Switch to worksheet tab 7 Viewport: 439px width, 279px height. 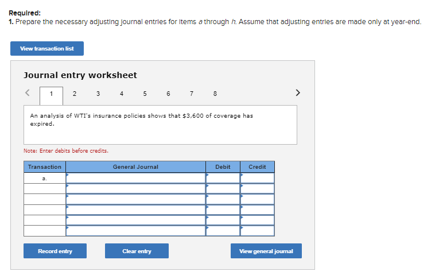point(192,94)
